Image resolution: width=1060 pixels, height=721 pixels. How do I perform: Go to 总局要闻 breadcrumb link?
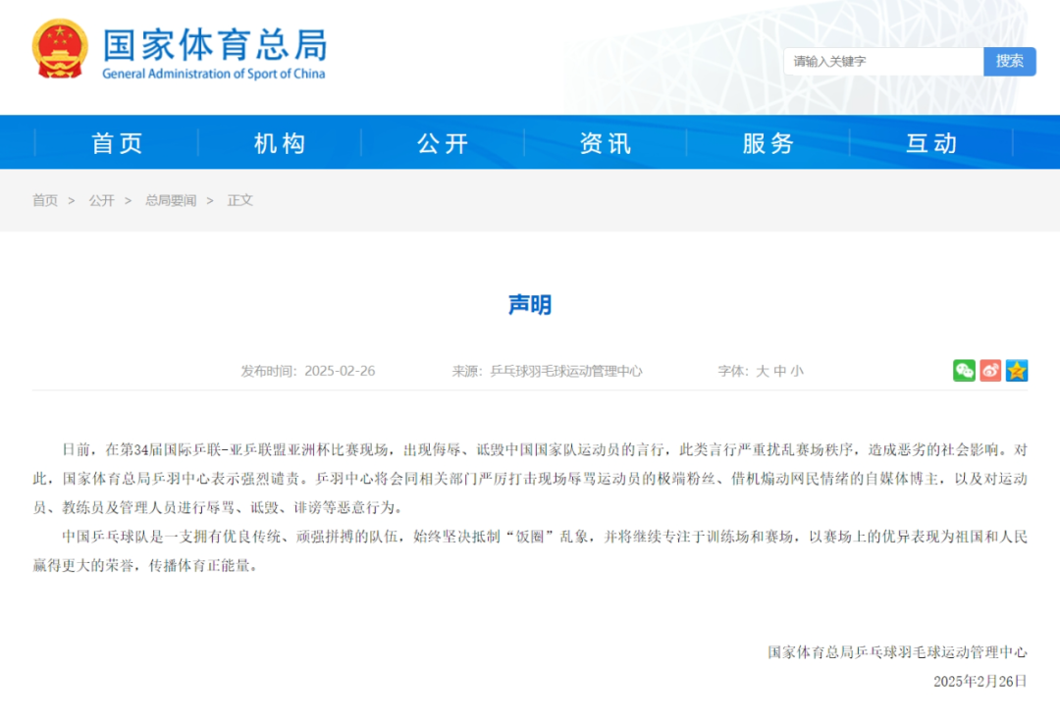(171, 201)
